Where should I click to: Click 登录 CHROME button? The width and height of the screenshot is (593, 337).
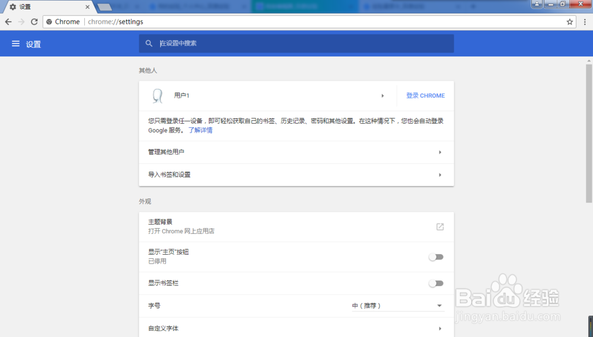(425, 95)
